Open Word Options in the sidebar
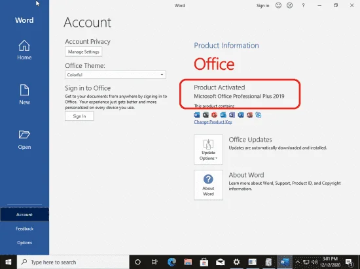Image resolution: width=360 pixels, height=269 pixels. (x=24, y=243)
